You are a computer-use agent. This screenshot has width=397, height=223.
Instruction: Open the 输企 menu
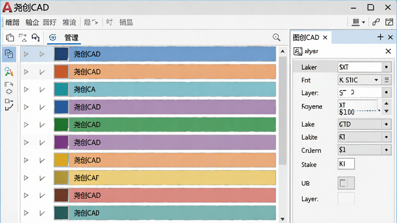pyautogui.click(x=32, y=22)
